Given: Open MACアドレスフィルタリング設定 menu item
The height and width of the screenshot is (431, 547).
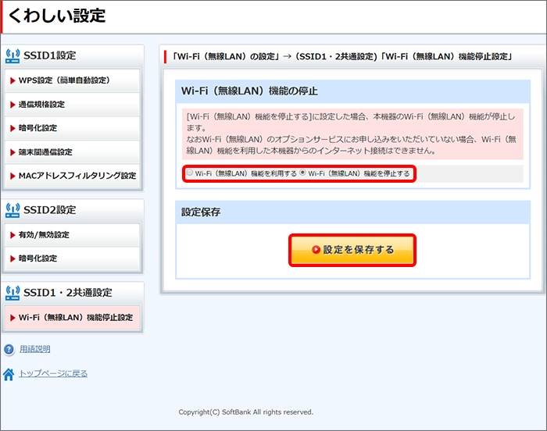Looking at the screenshot, I should (72, 176).
